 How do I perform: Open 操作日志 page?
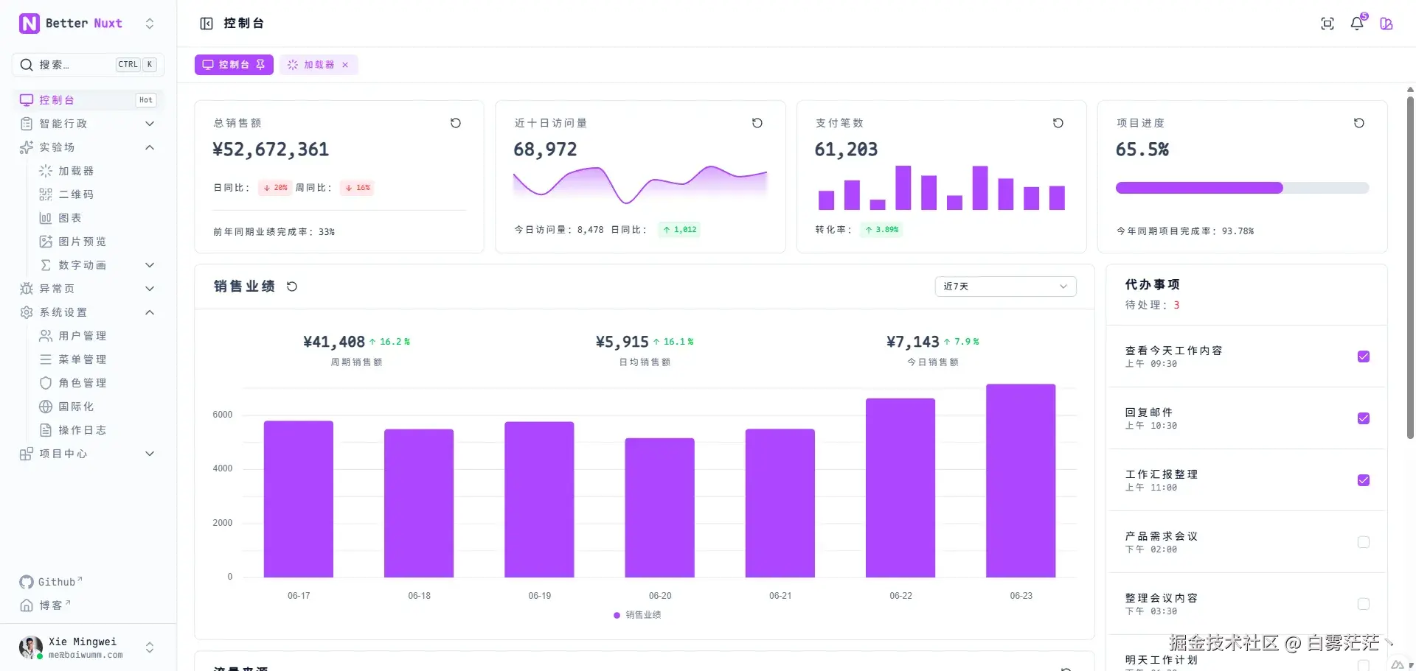(x=97, y=430)
